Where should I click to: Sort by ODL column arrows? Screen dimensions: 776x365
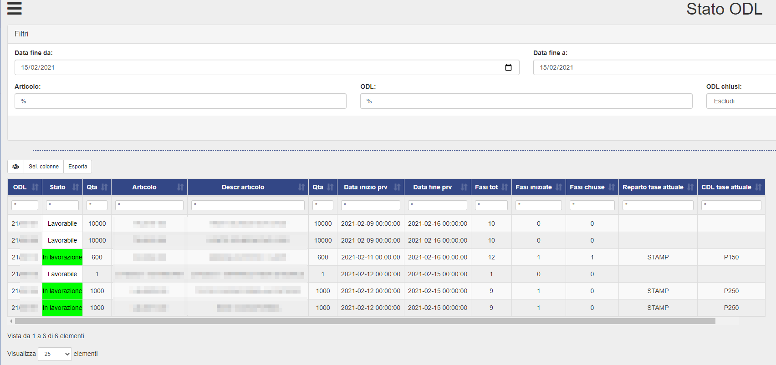pyautogui.click(x=35, y=187)
